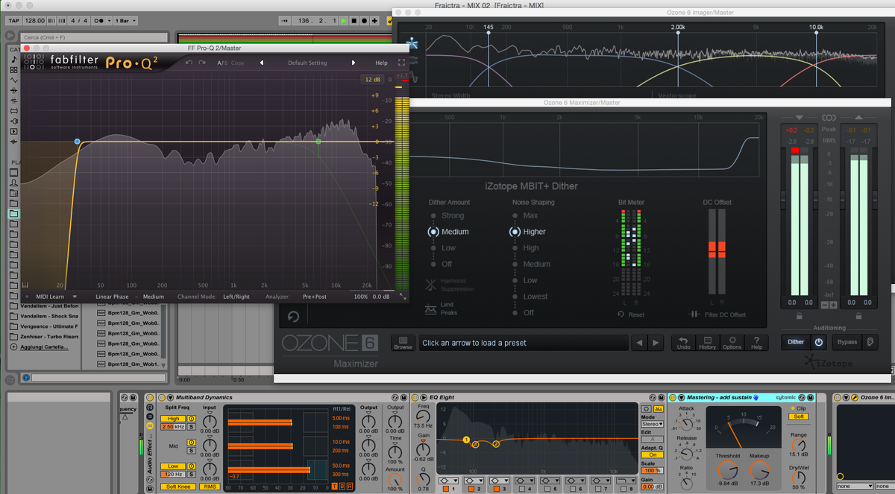Open the 12 dB display range menu

[373, 80]
